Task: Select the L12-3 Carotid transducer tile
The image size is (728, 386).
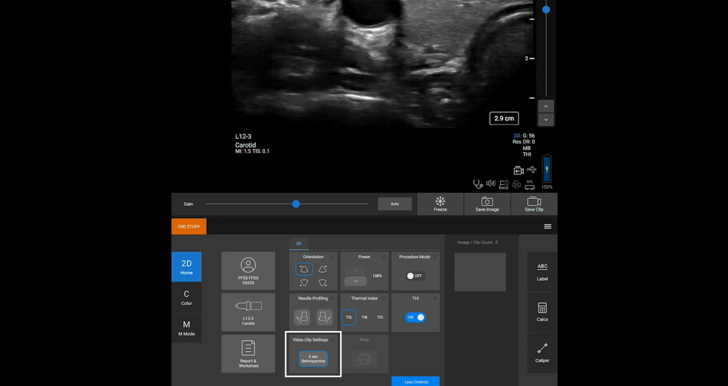Action: 248,311
